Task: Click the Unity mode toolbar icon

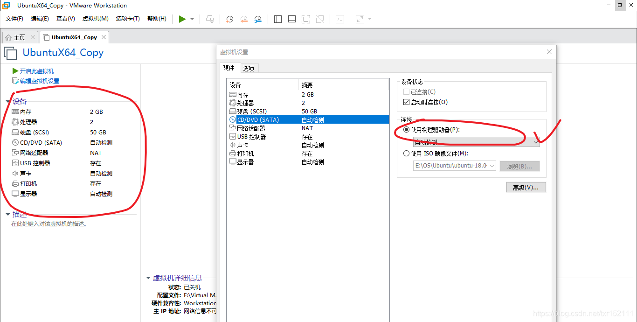Action: 320,19
